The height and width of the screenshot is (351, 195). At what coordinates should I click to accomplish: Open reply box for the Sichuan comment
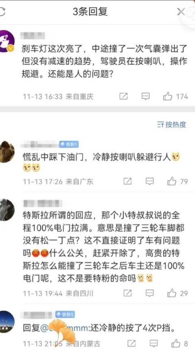149,293
